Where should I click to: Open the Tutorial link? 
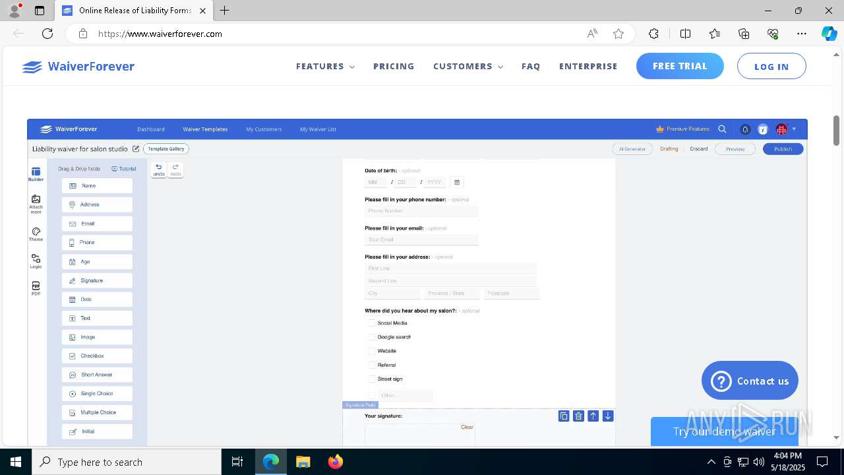click(x=124, y=169)
